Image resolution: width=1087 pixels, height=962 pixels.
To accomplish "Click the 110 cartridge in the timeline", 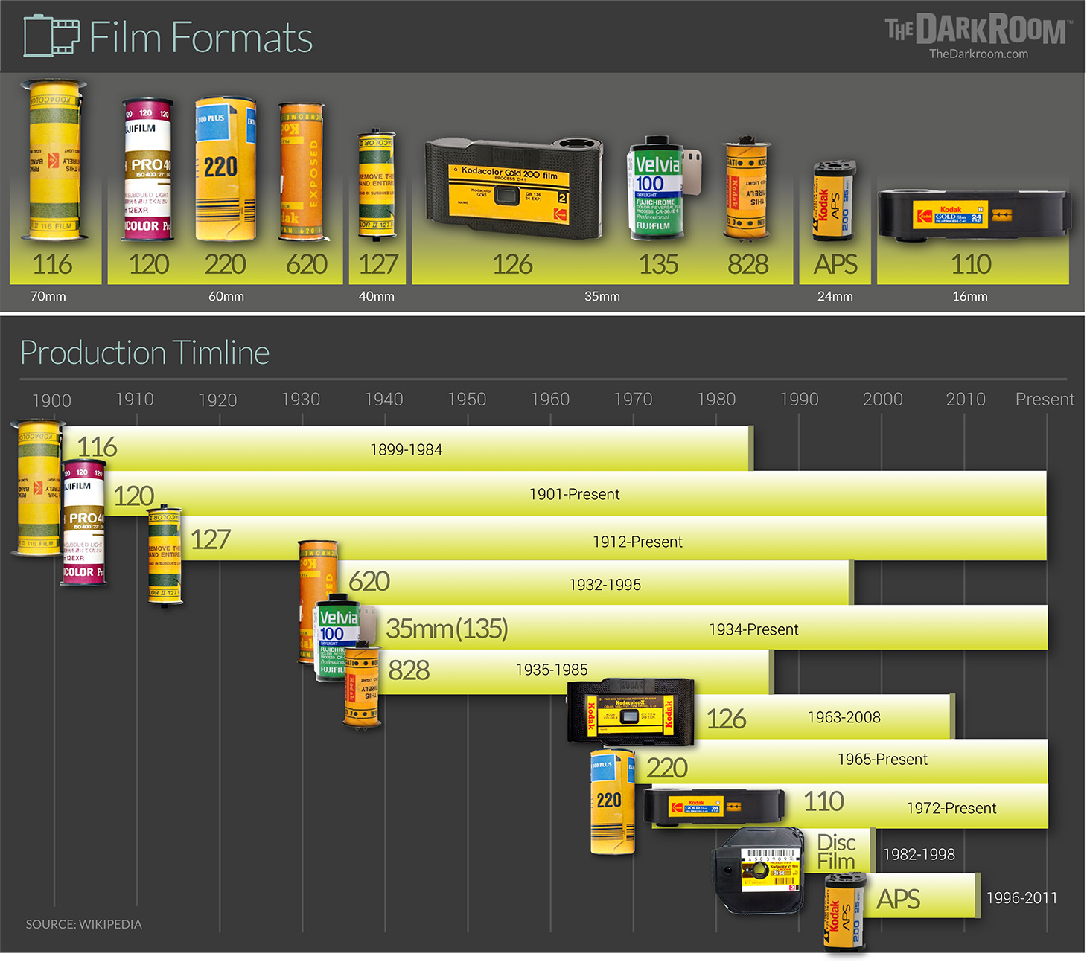I will 715,807.
